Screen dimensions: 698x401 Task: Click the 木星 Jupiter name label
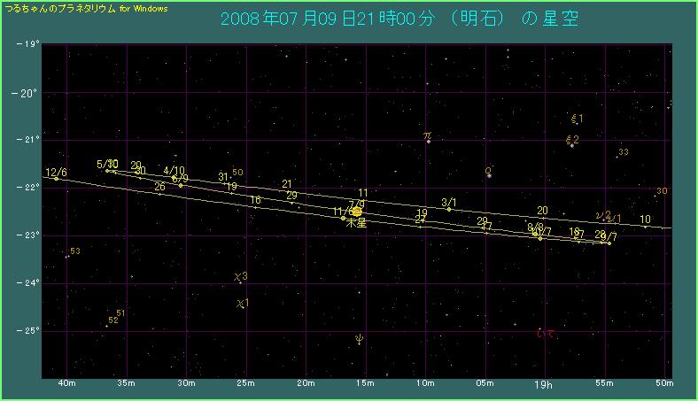point(355,225)
